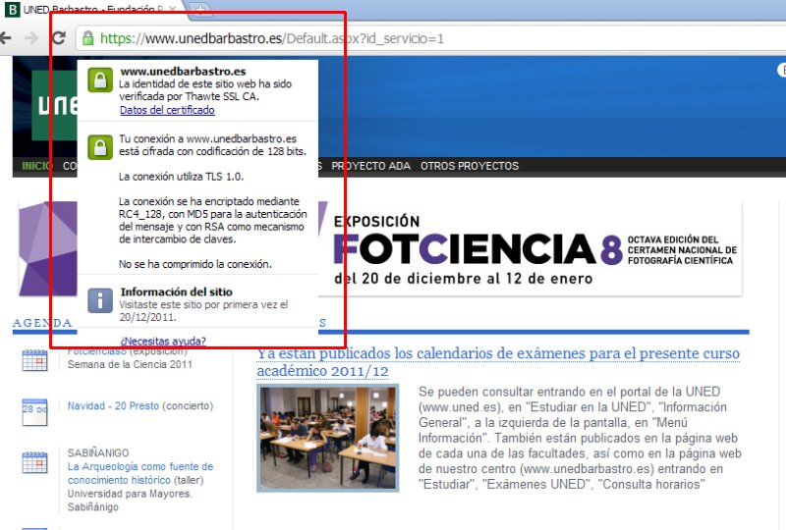Image resolution: width=786 pixels, height=530 pixels.
Task: Click calendar icon next to Sabiñánigo event
Action: point(34,461)
